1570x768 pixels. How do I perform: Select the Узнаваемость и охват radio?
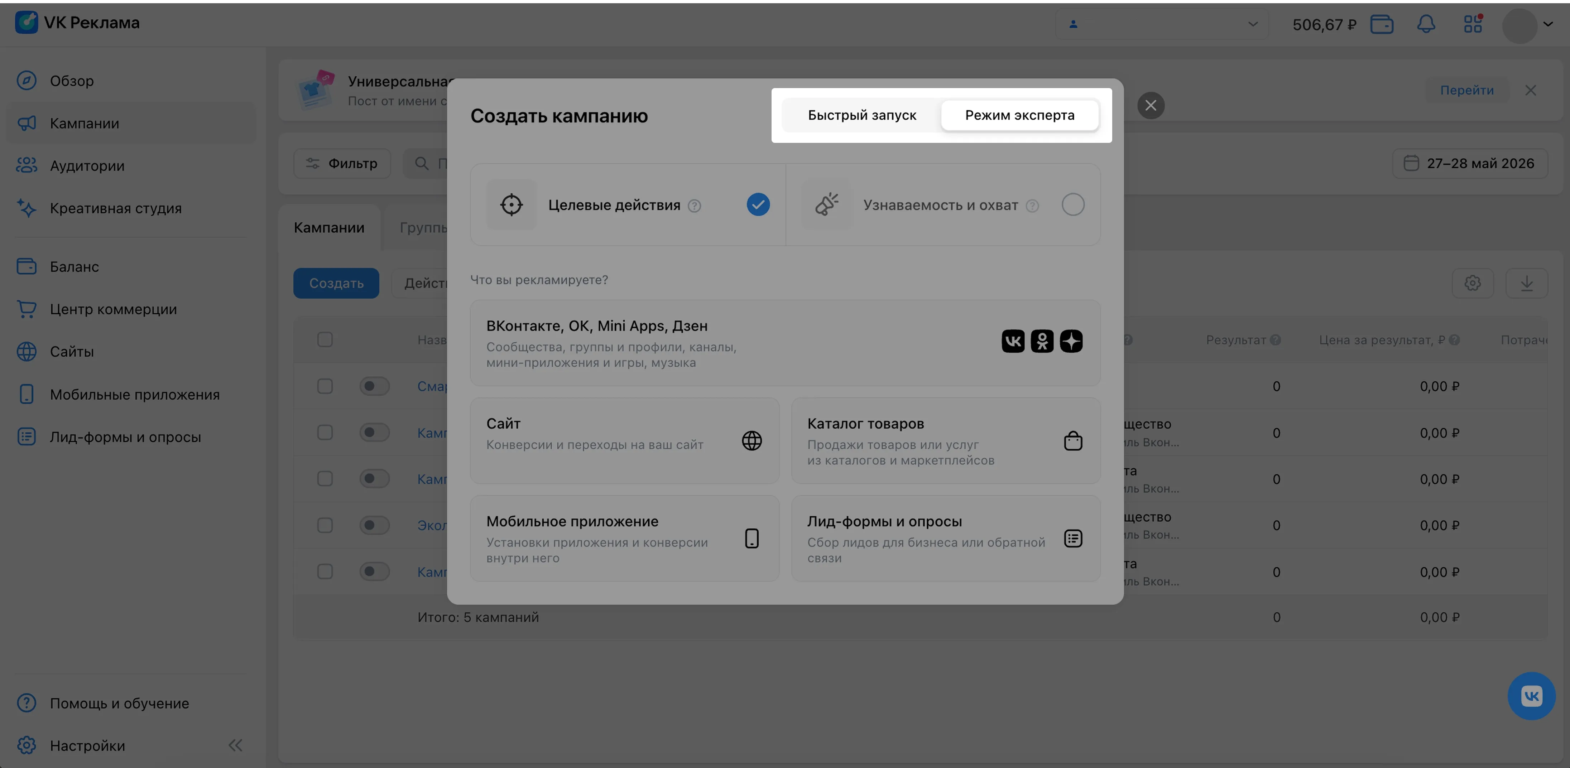[1073, 205]
